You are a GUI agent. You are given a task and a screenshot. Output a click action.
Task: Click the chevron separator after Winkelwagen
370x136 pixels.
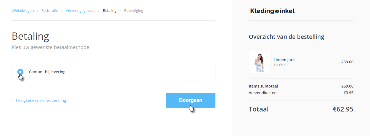tap(37, 11)
